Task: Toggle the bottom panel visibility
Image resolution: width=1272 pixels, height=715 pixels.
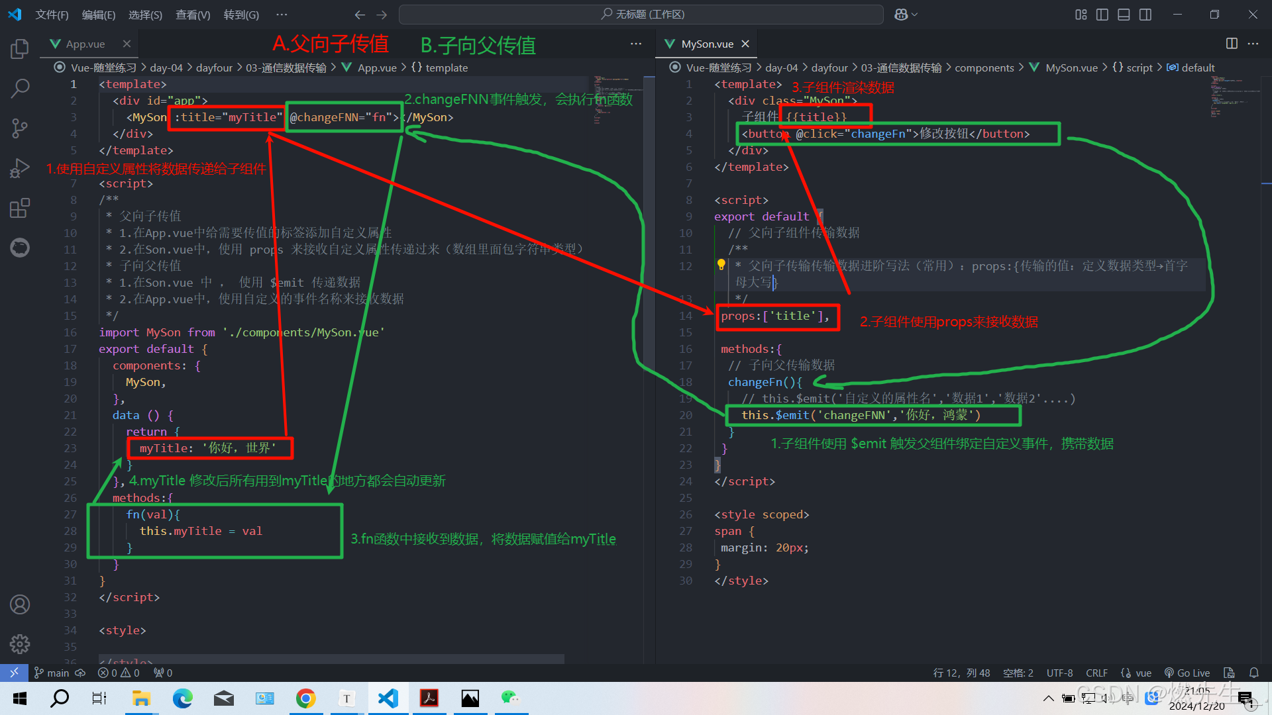Action: [x=1124, y=14]
